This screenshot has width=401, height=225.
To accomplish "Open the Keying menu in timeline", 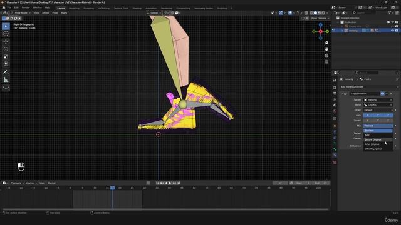I will click(x=31, y=183).
